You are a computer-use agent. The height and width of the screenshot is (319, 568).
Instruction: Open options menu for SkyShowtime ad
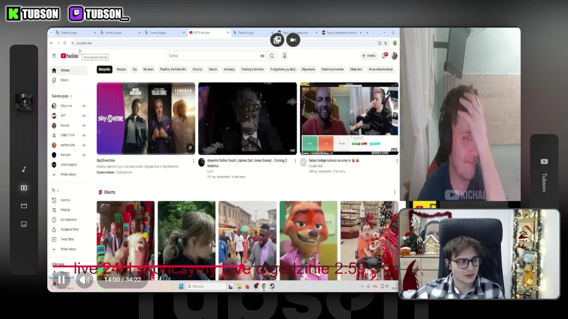[193, 161]
